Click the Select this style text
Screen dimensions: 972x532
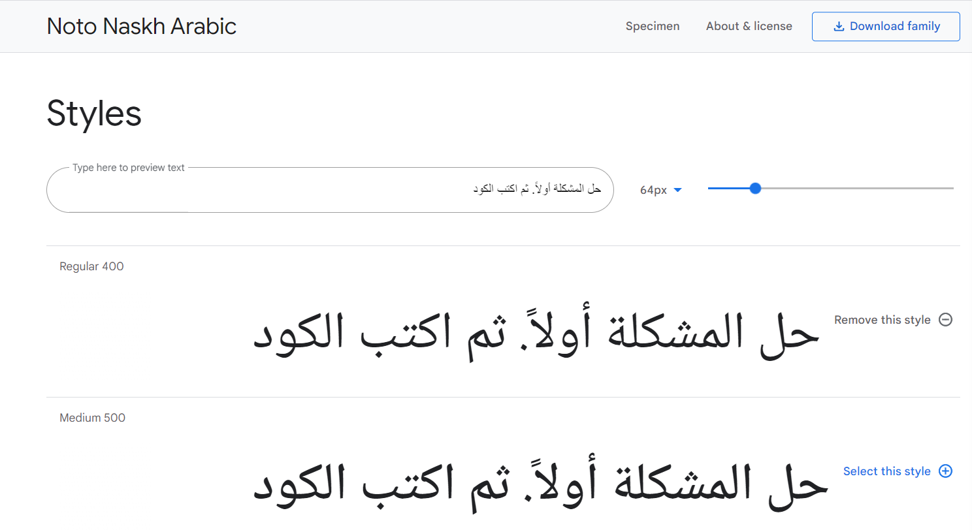pyautogui.click(x=886, y=471)
